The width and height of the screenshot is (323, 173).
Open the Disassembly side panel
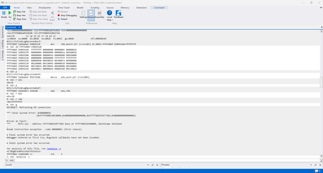(x=3, y=32)
